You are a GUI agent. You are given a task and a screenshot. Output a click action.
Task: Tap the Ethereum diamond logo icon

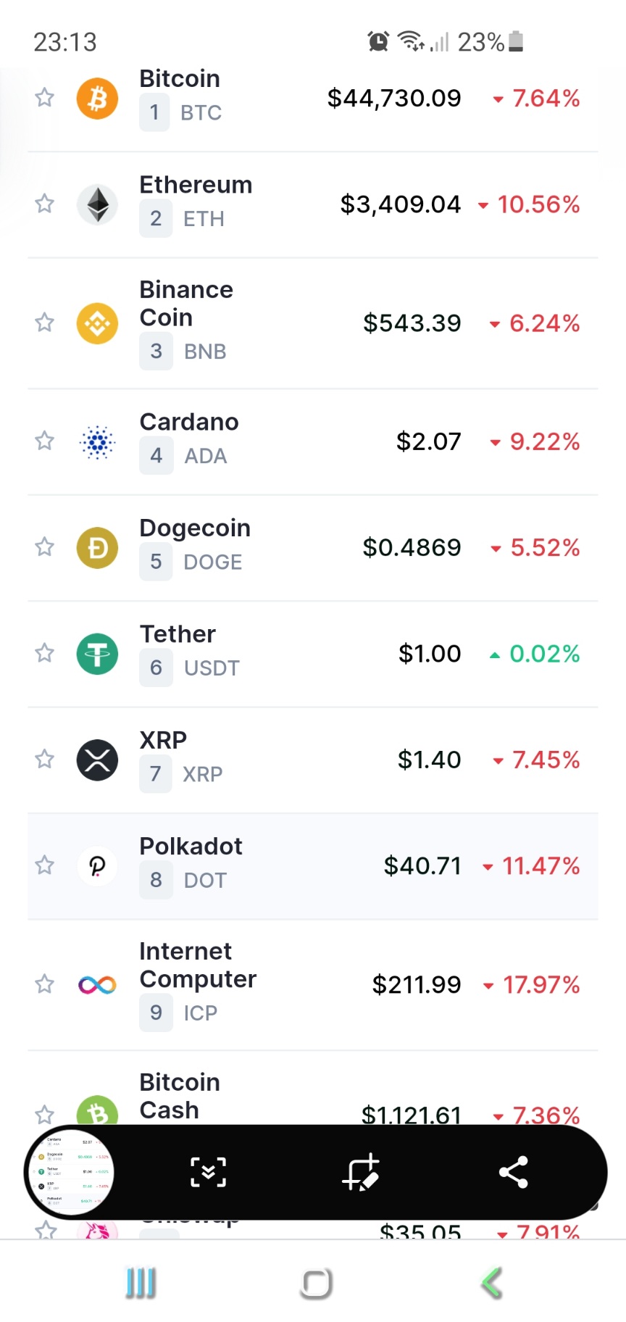coord(97,204)
